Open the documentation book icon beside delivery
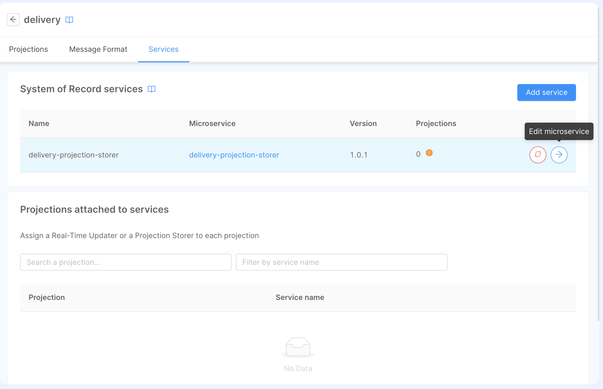Screen dimensions: 603x389 [x=69, y=20]
